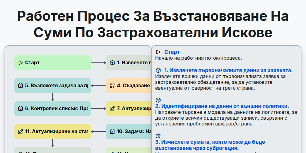Image resolution: width=306 pixels, height=153 pixels.
Task: Click cube icon above heading 2 in panel
Action: pyautogui.click(x=158, y=100)
